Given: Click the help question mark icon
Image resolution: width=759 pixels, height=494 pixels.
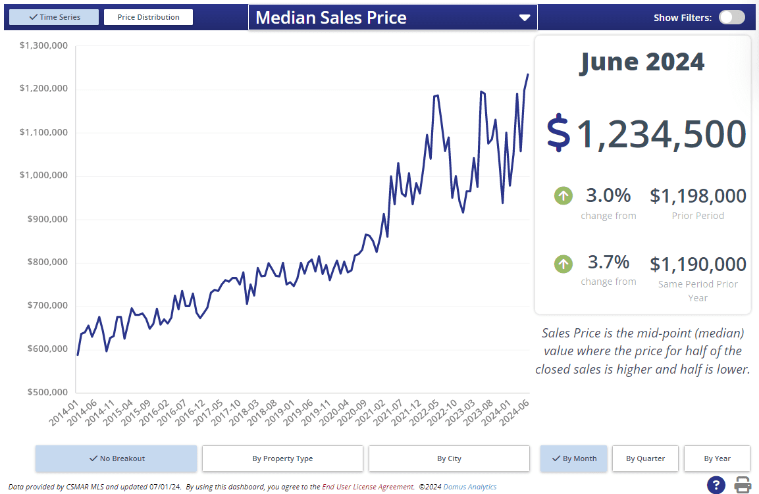Looking at the screenshot, I should [716, 485].
